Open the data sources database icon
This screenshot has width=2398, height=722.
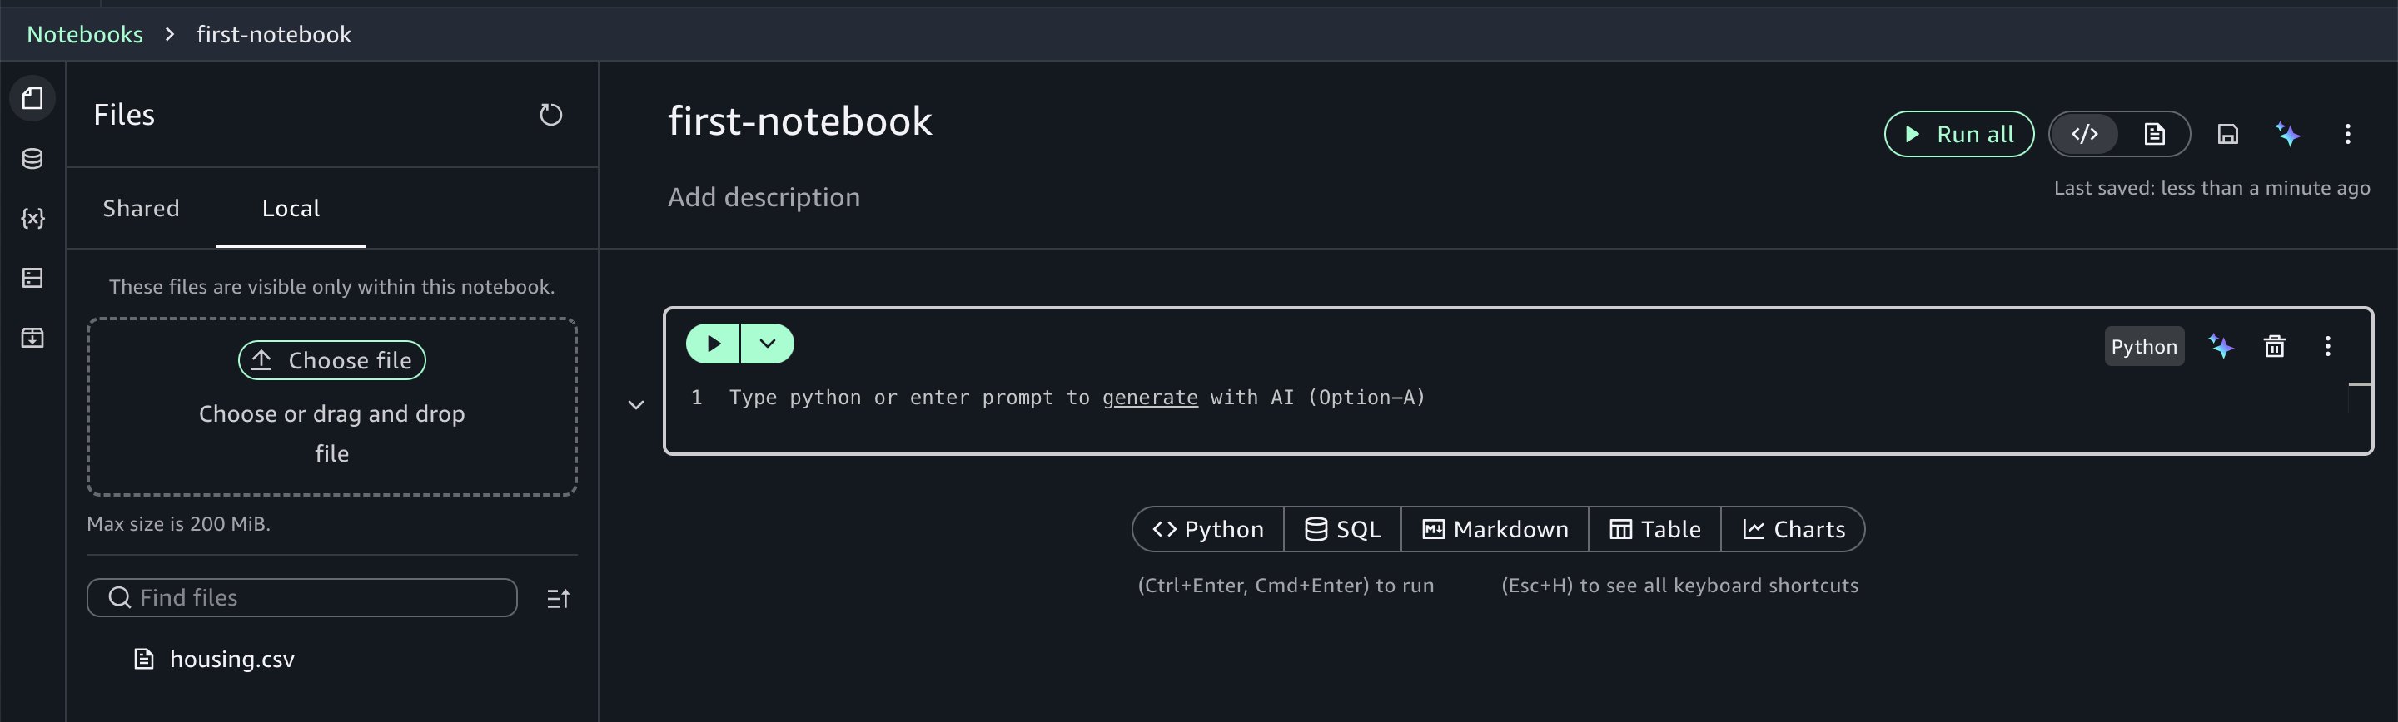click(32, 158)
